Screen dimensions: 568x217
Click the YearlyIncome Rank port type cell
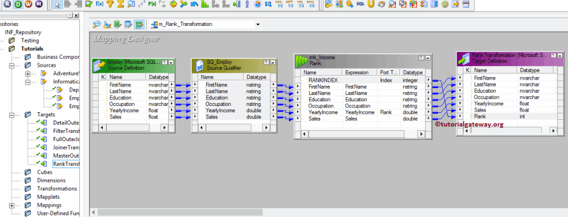coord(389,112)
